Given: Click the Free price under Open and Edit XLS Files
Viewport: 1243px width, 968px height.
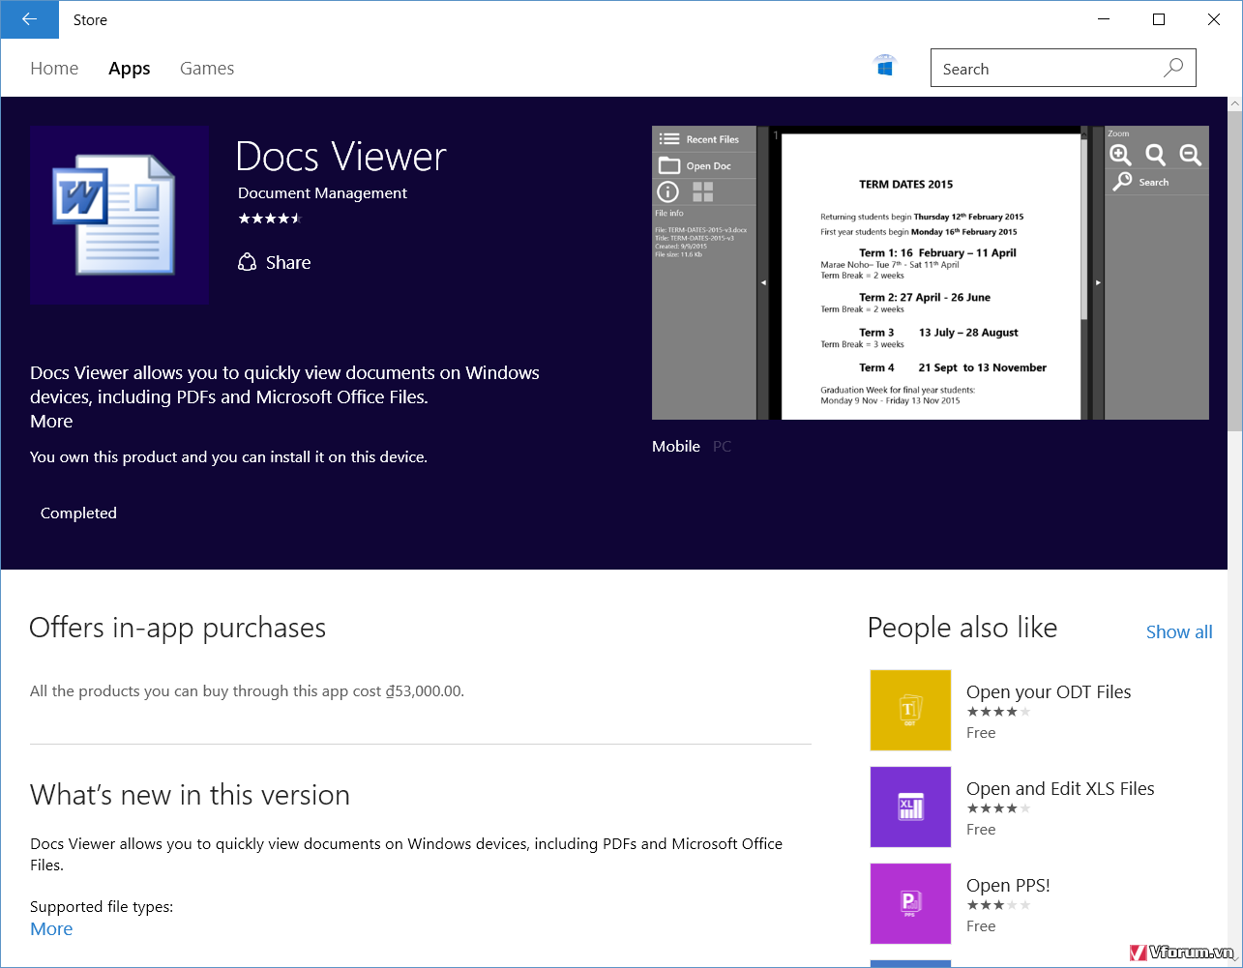Looking at the screenshot, I should [981, 830].
